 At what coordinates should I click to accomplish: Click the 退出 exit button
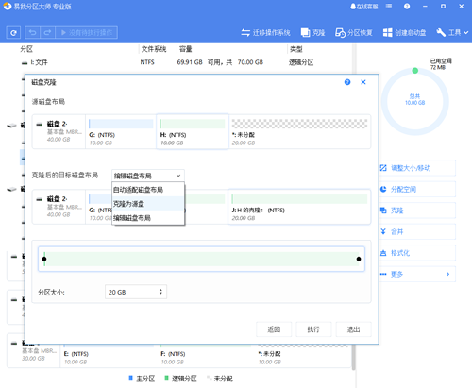click(353, 329)
